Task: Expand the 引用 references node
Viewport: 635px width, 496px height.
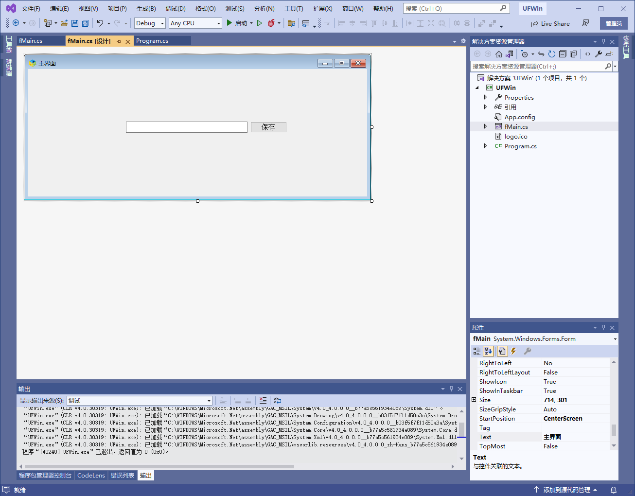Action: pos(485,107)
